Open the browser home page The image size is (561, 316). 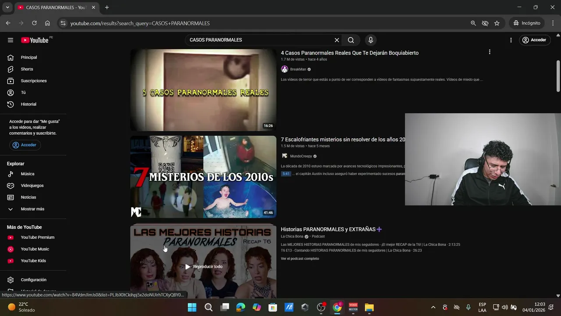47,23
